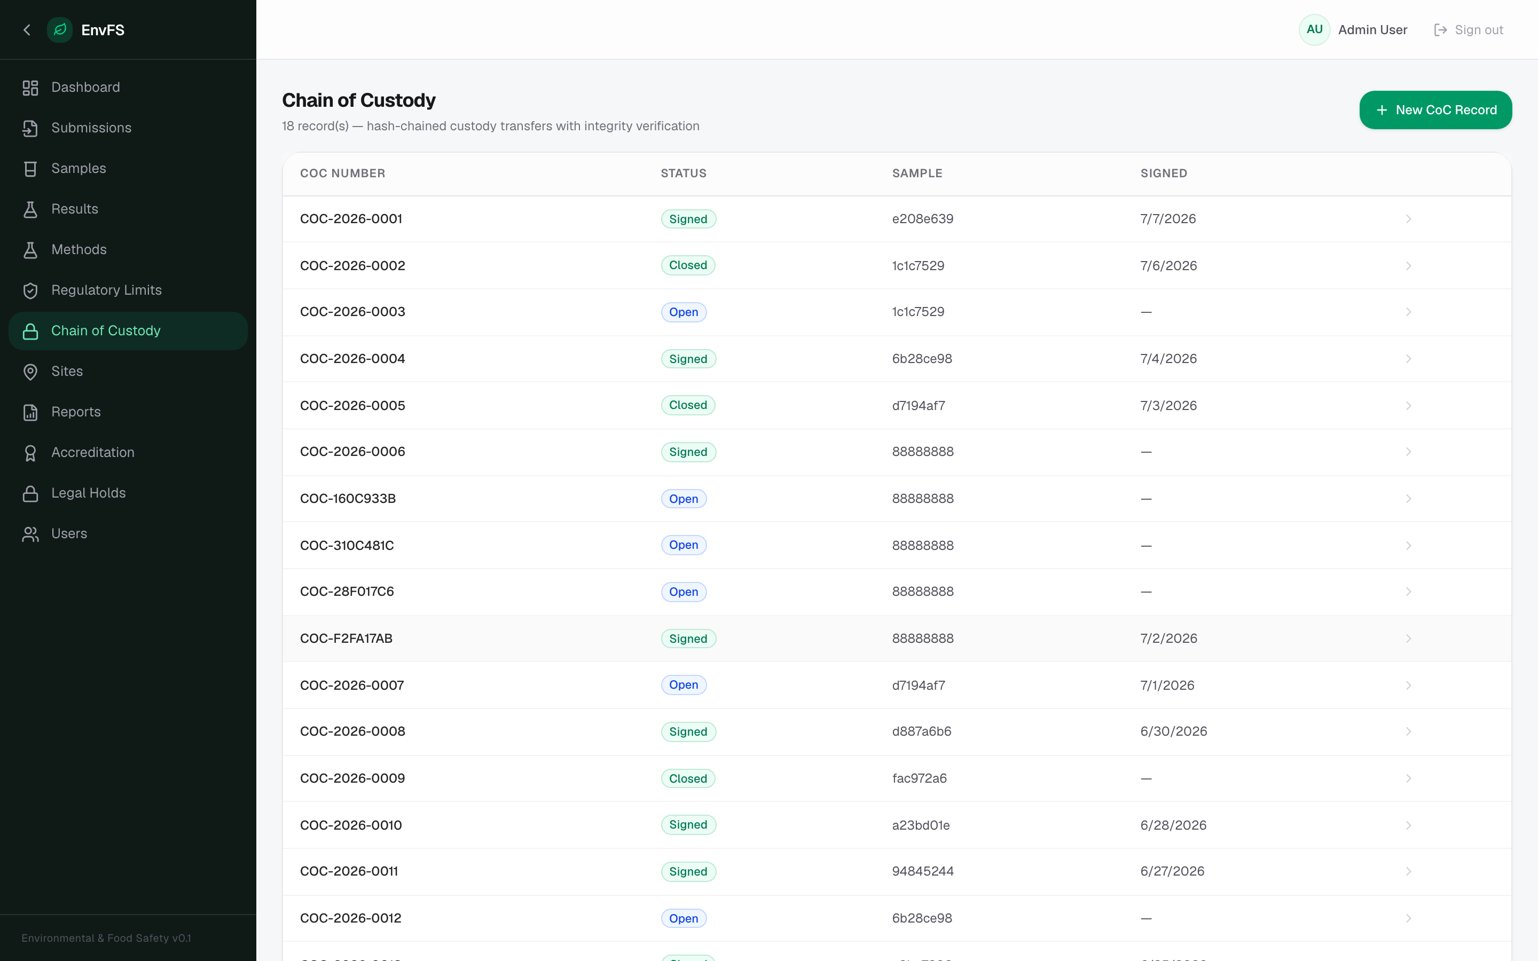Click the Reports chart file icon
This screenshot has width=1538, height=961.
tap(30, 413)
